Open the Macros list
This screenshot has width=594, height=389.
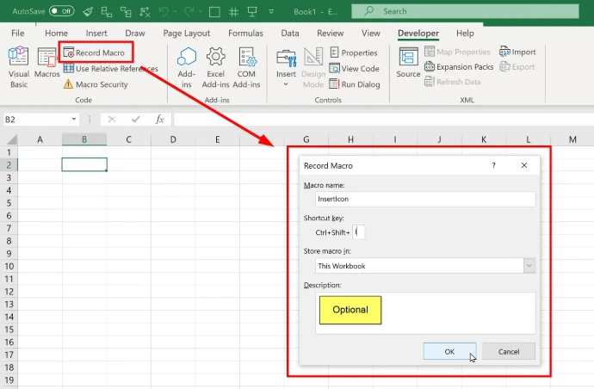[47, 63]
